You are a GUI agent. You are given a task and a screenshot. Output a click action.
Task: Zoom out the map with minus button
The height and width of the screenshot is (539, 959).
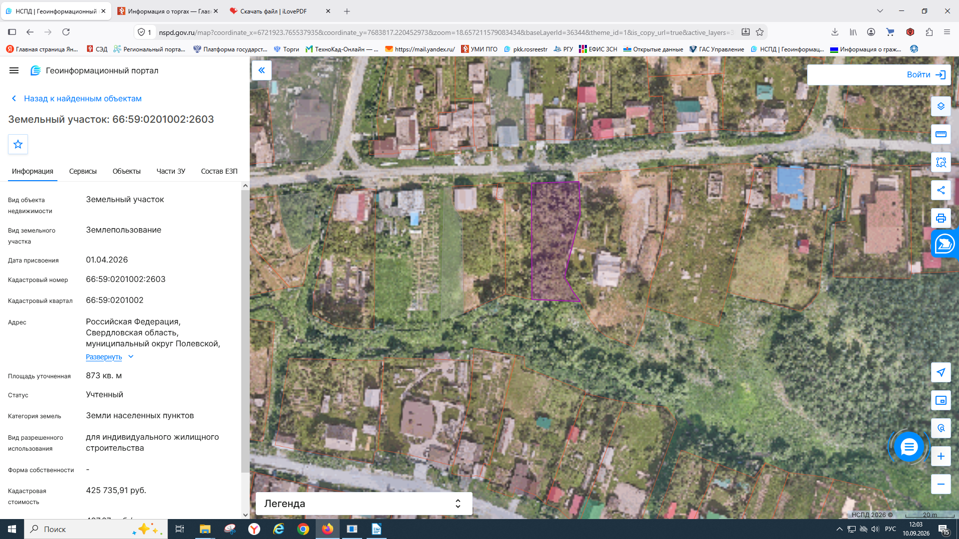(941, 484)
